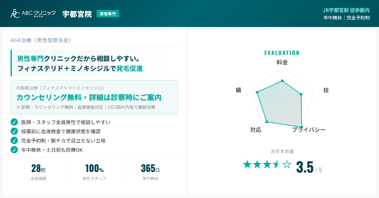Click the ABC Clinic logo

tap(33, 14)
